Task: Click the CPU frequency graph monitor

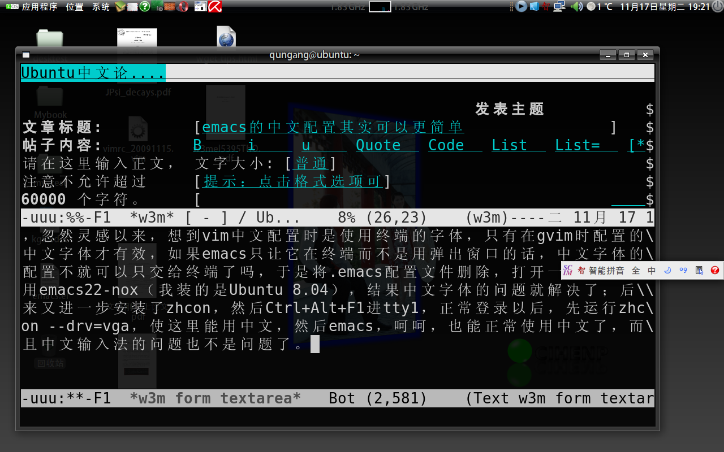Action: point(380,7)
